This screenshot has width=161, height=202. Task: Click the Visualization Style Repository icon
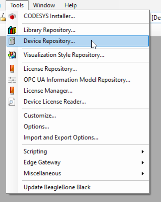[12, 55]
